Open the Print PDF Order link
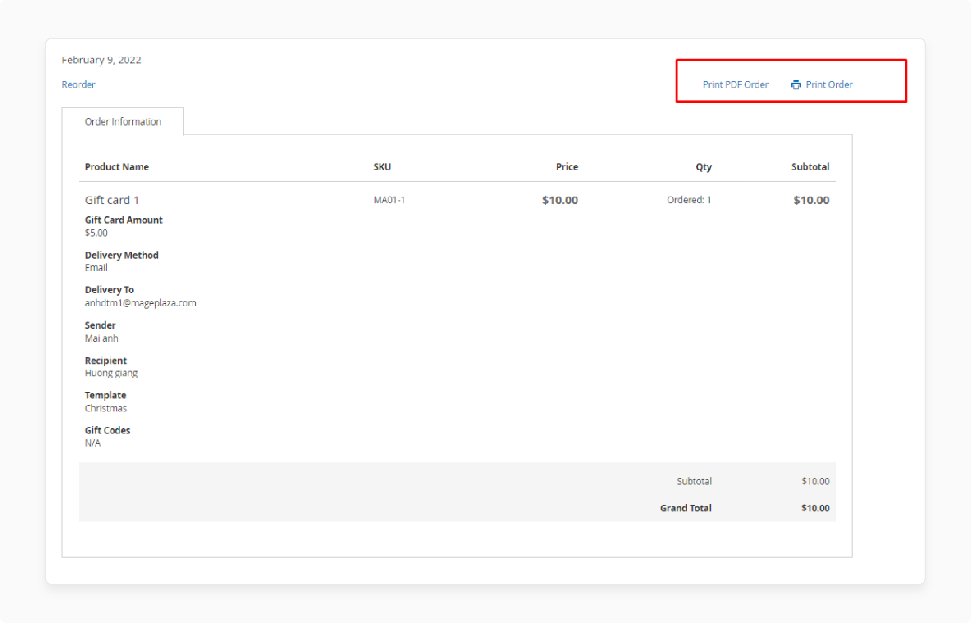The height and width of the screenshot is (623, 971). click(x=735, y=85)
